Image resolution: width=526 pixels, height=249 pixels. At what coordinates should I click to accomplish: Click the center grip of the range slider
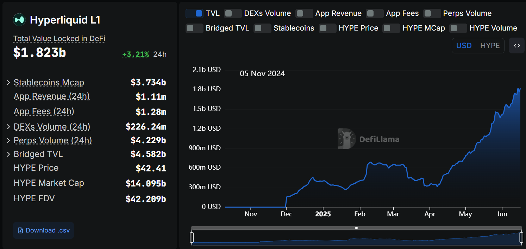click(x=356, y=228)
